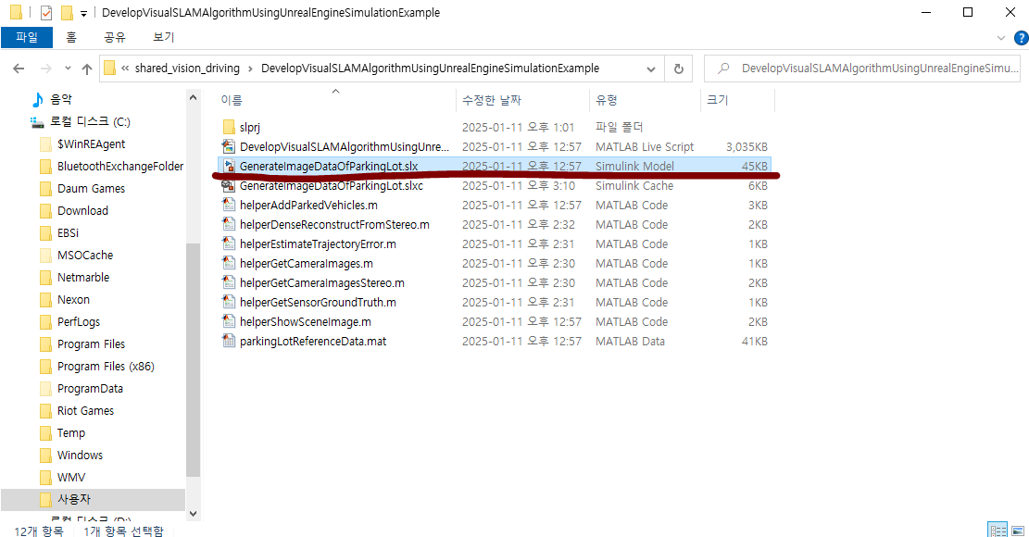Screen dimensions: 1029x537
Task: Open the 공유 ribbon tab
Action: 114,37
